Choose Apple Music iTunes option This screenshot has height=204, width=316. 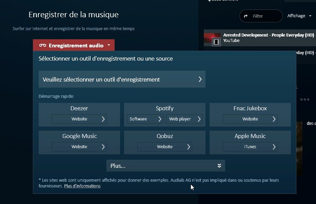point(250,147)
